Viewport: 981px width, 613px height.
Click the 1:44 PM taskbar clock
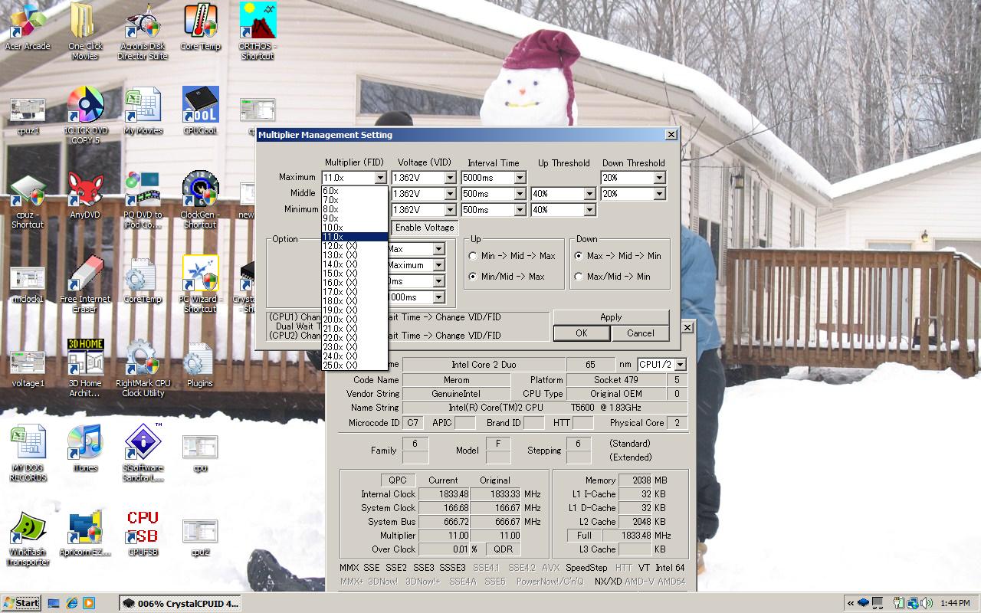[x=955, y=603]
